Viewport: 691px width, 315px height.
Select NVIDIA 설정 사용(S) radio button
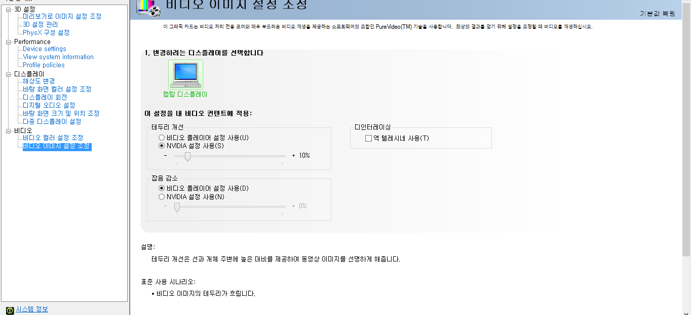pyautogui.click(x=162, y=146)
